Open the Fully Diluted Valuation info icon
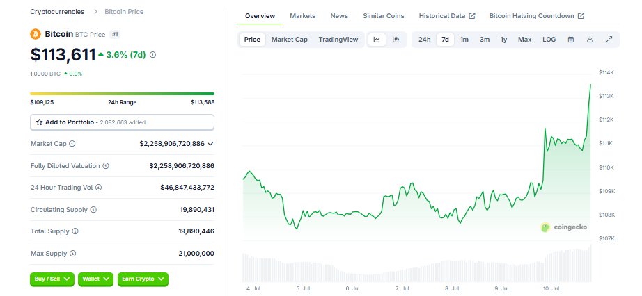The width and height of the screenshot is (642, 296). tap(106, 166)
